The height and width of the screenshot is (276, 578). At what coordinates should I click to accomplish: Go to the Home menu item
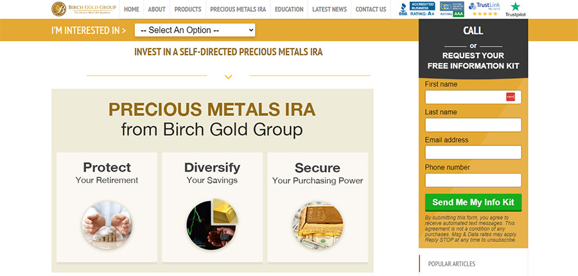click(x=131, y=9)
